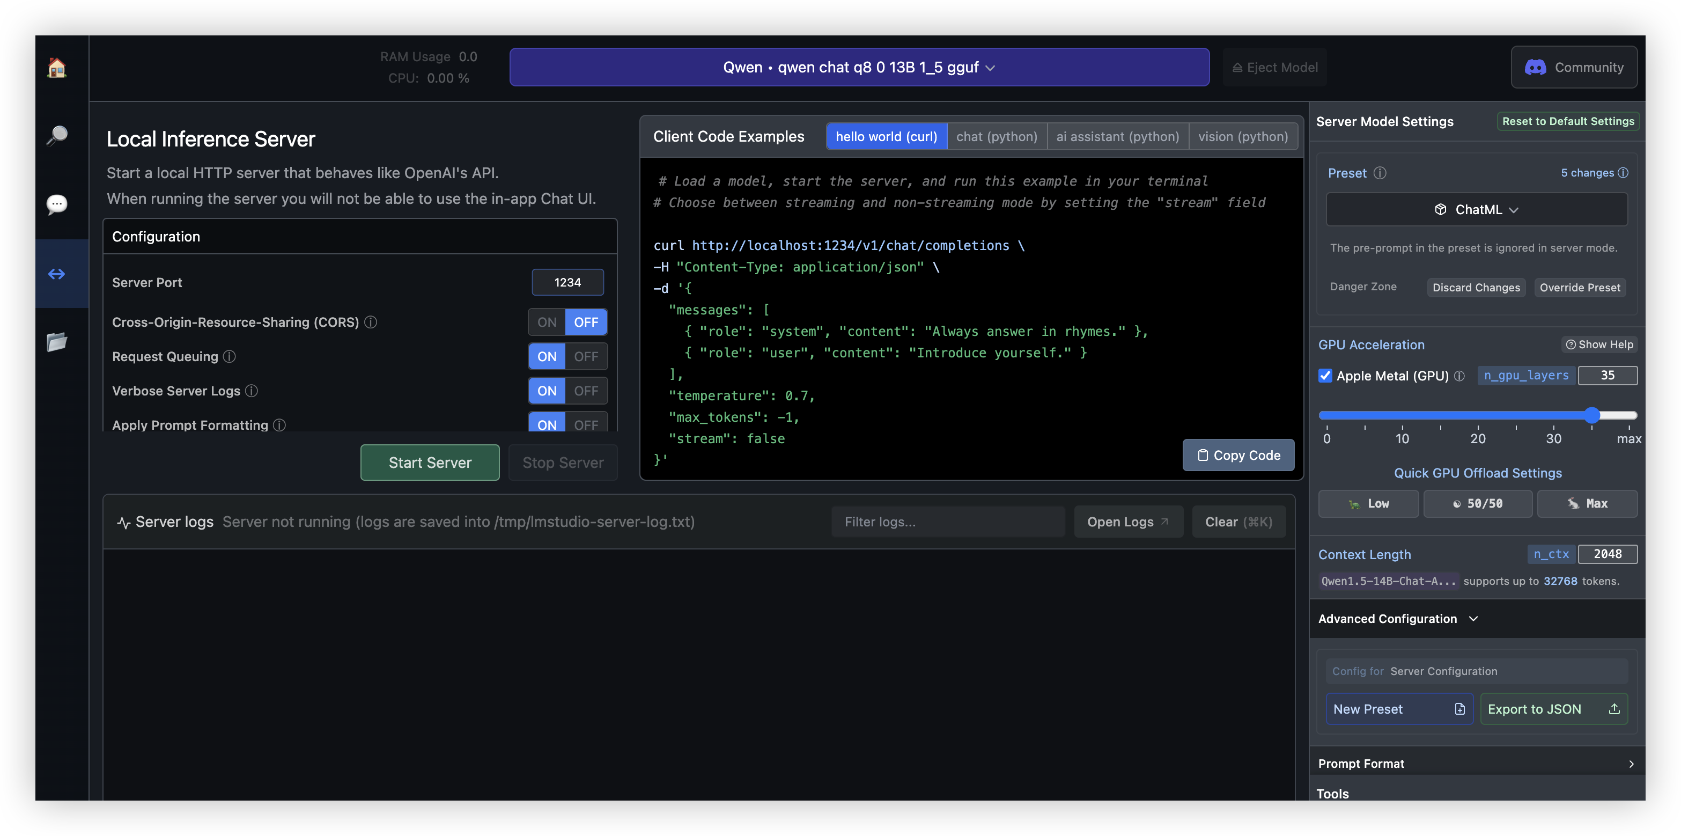Click the Override Preset button

tap(1579, 287)
